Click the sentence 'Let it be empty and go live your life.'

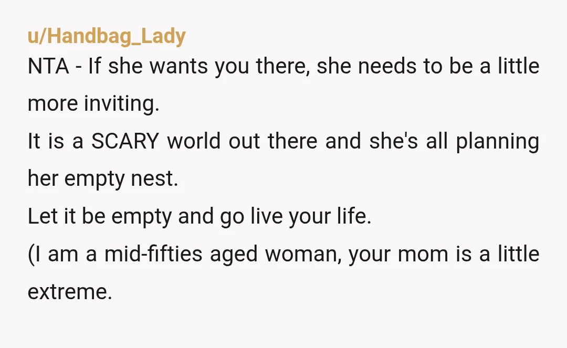199,216
